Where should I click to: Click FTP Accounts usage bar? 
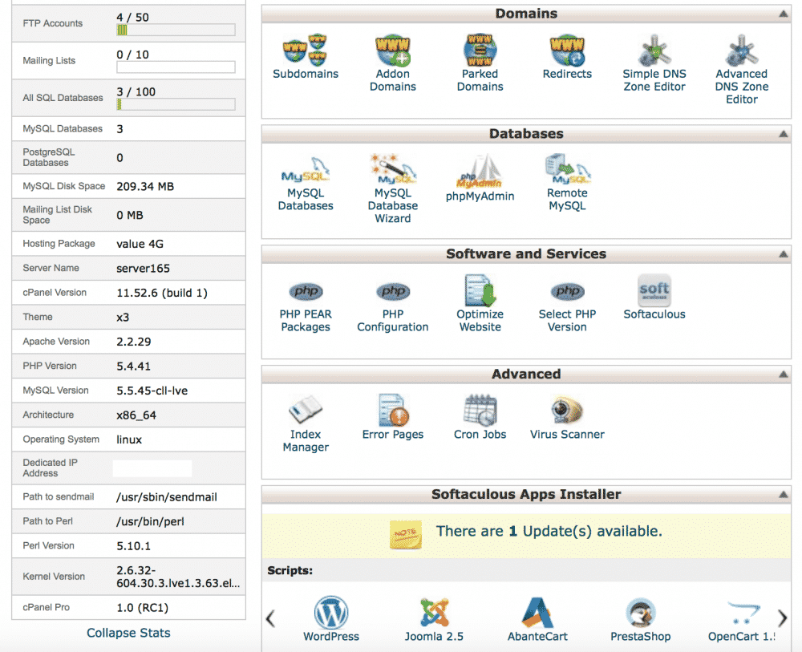176,30
